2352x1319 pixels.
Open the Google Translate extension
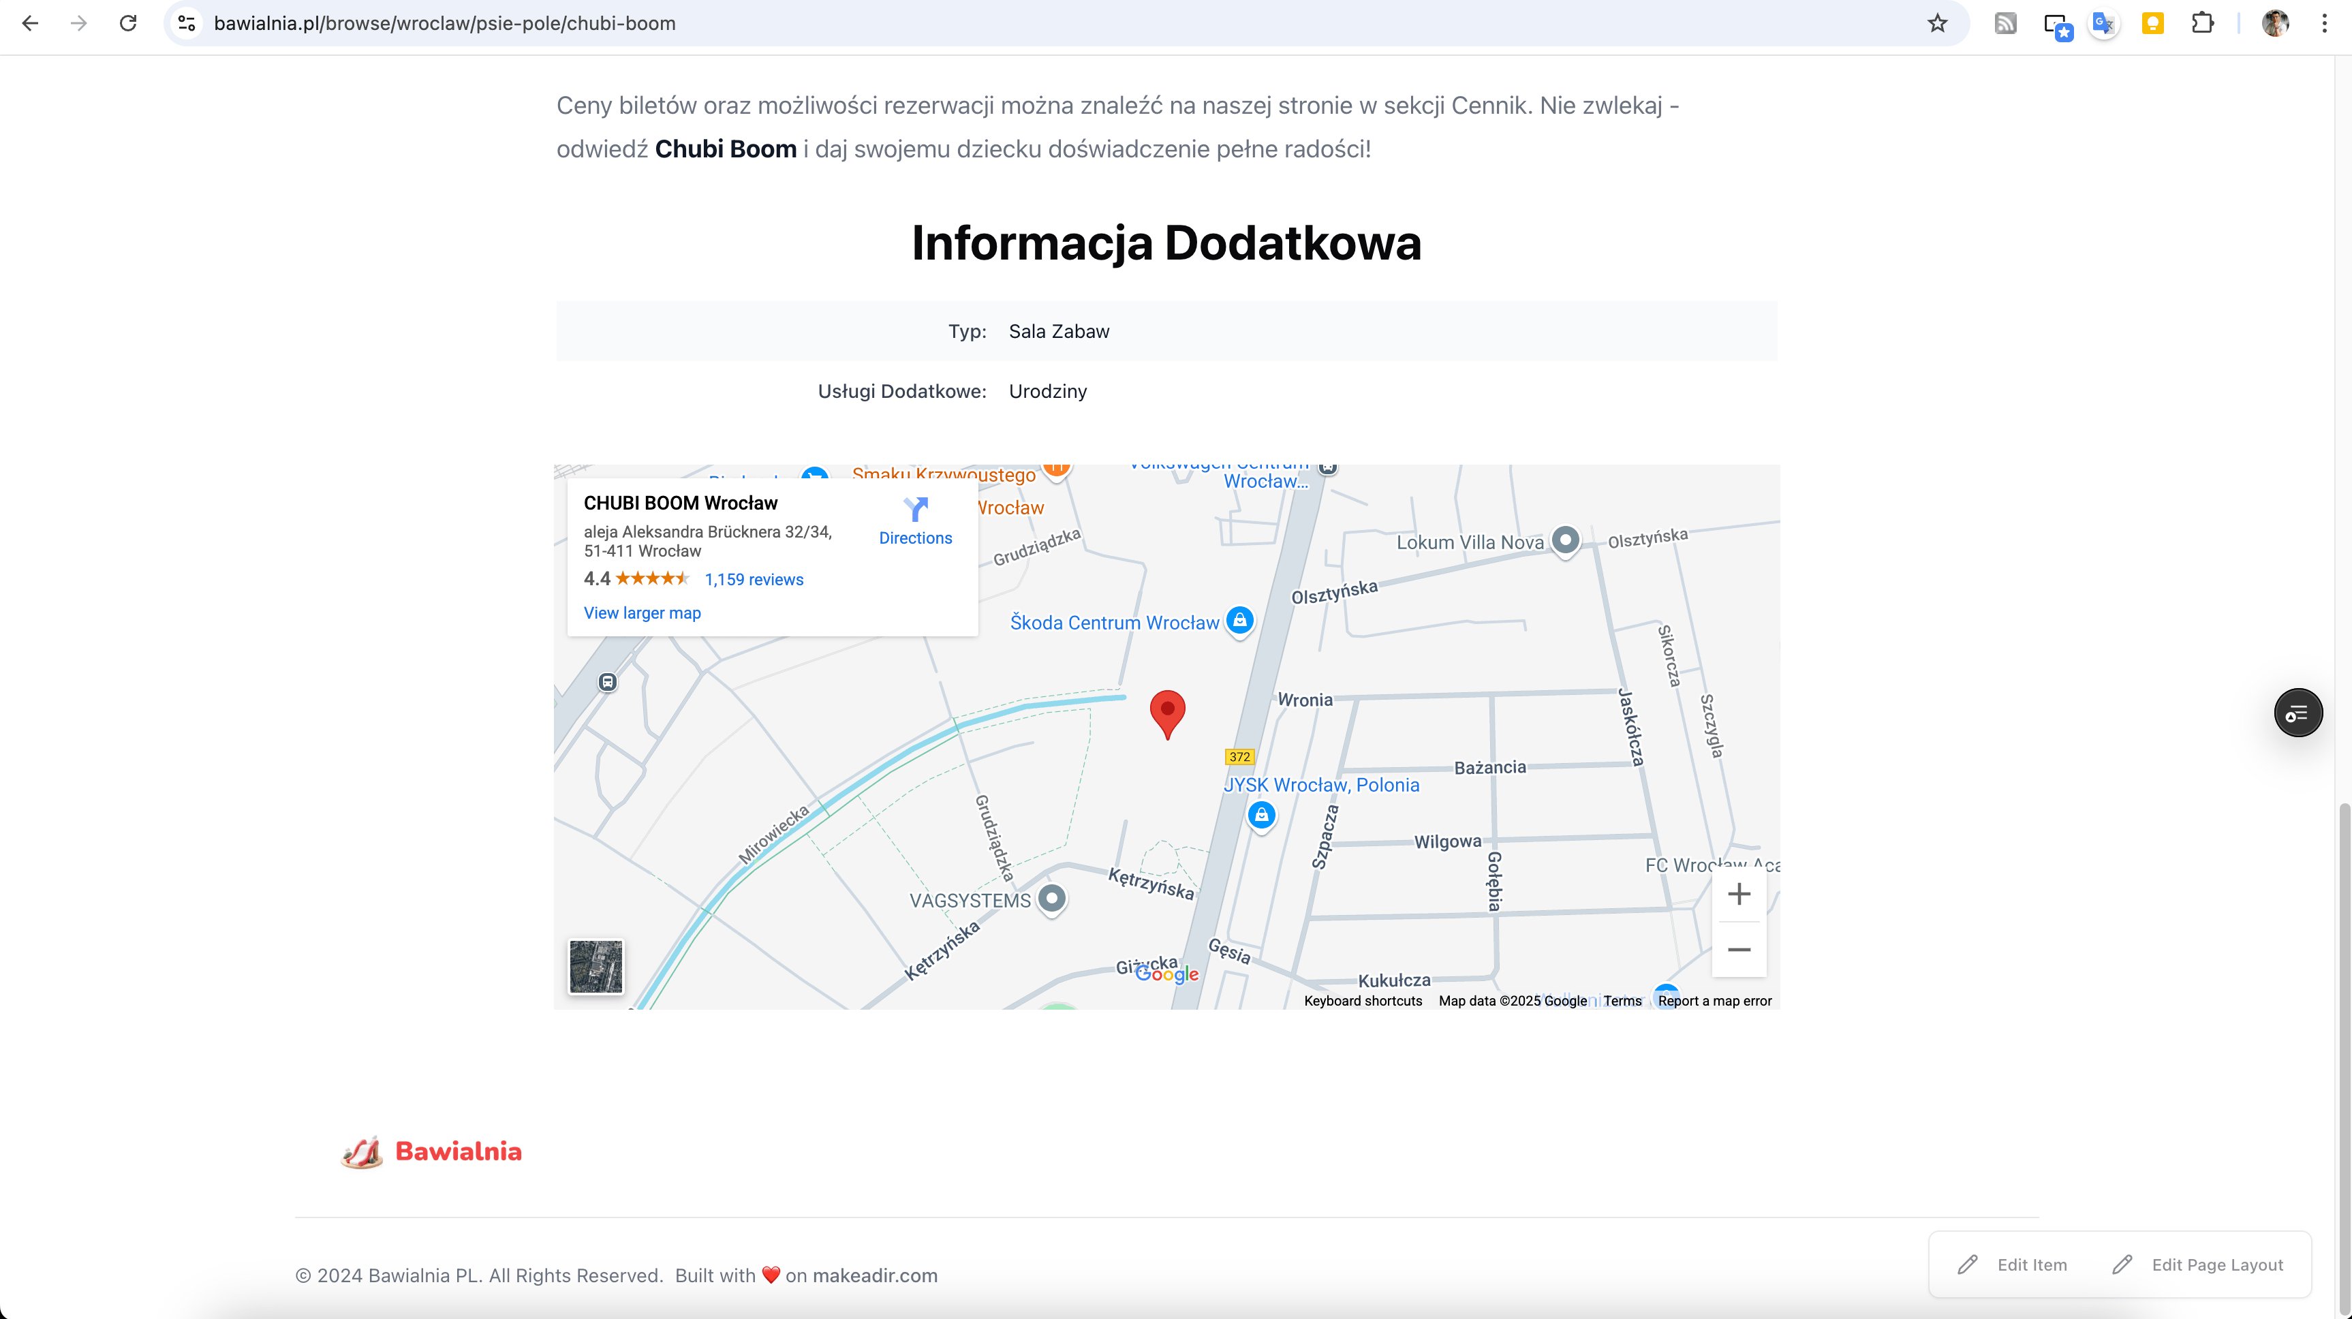(2103, 24)
